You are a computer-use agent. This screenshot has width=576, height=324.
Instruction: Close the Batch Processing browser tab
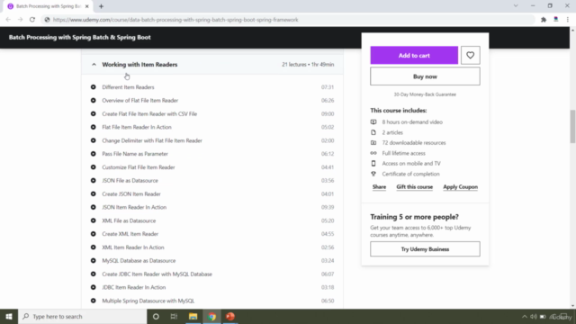[x=87, y=6]
